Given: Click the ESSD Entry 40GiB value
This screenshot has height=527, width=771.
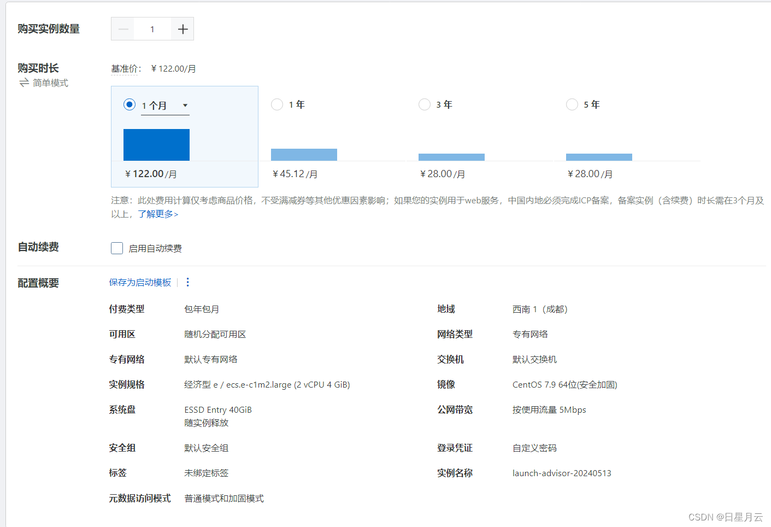Looking at the screenshot, I should [x=218, y=409].
